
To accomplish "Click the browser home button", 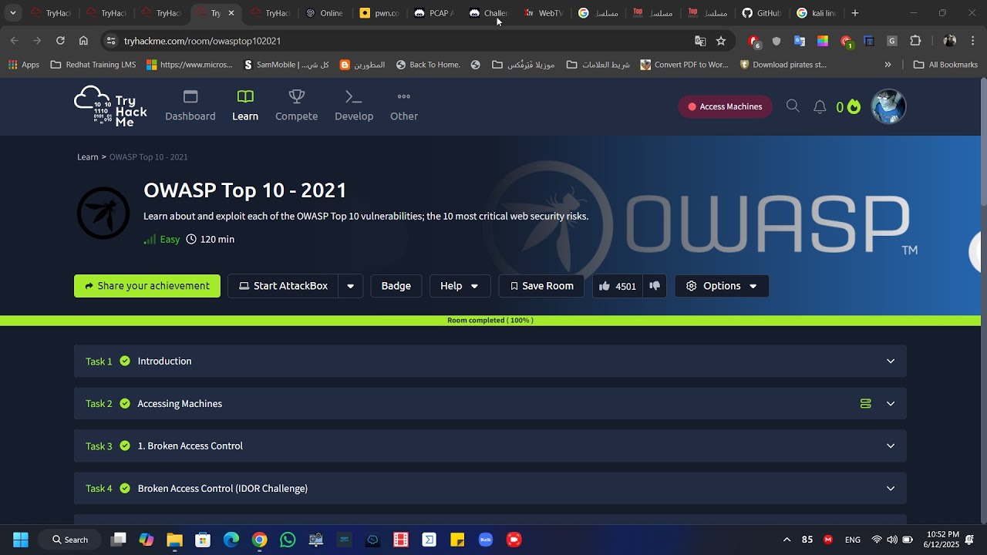I will coord(83,41).
